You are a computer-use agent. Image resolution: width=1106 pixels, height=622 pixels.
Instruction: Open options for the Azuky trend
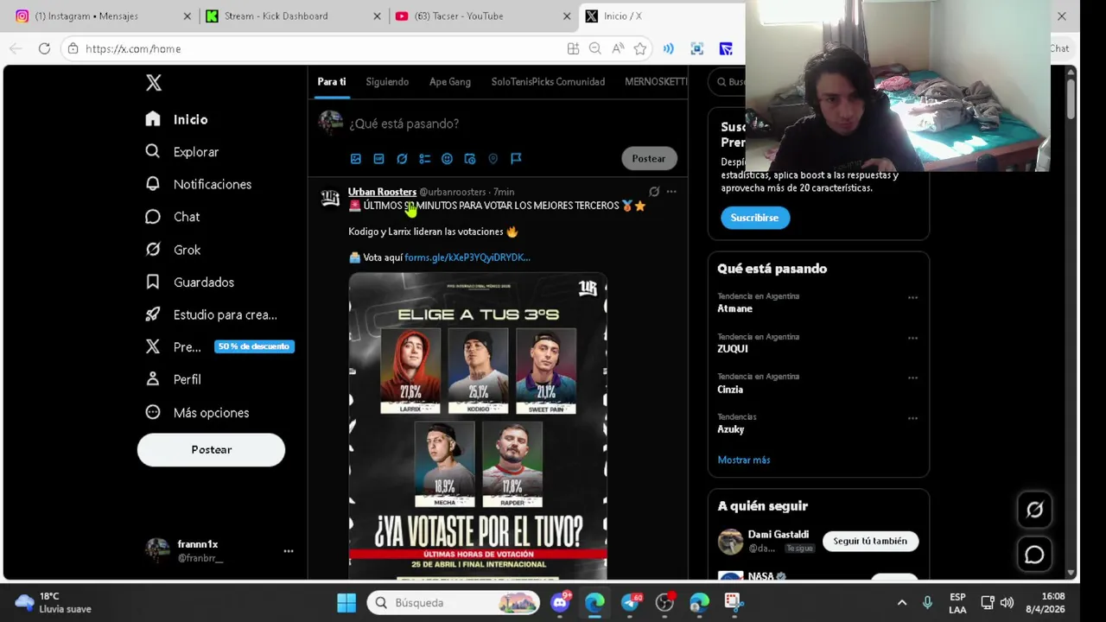912,418
